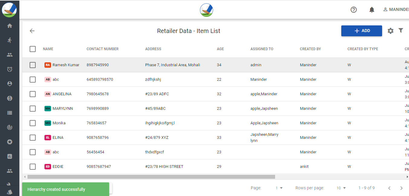Image resolution: width=409 pixels, height=196 pixels.
Task: Click the alarm clock sidebar icon
Action: [10, 69]
